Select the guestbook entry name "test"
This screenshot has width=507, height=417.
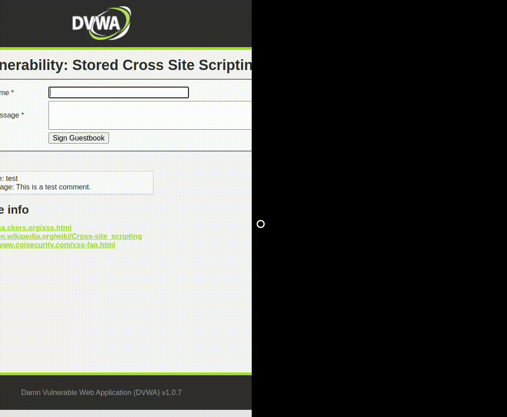point(12,179)
